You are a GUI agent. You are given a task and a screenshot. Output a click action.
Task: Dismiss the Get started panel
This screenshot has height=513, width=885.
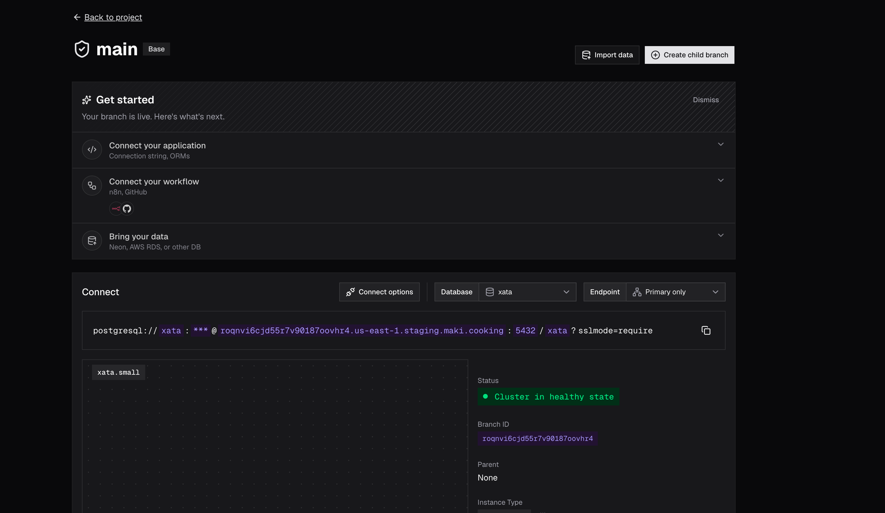(705, 100)
